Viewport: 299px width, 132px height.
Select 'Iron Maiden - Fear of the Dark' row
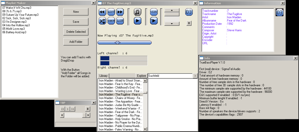pyautogui.click(x=121, y=112)
